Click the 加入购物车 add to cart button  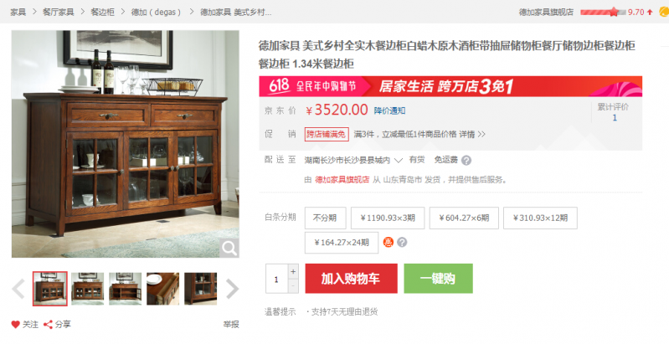point(351,279)
